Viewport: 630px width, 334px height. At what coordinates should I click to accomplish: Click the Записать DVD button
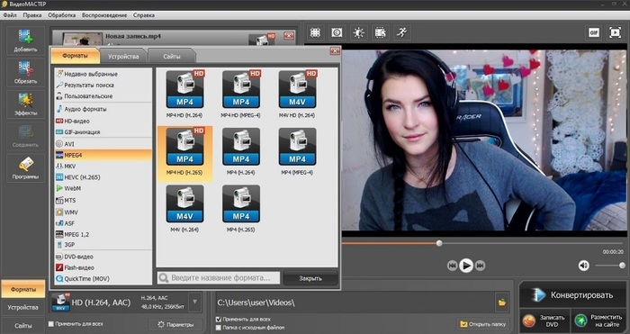[544, 320]
